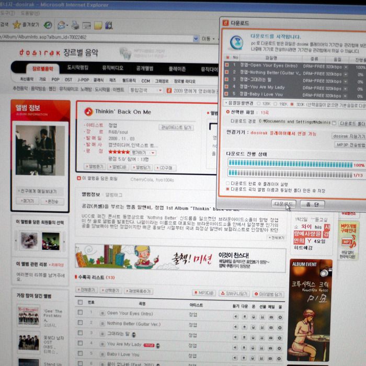Click mail icon for Open Your Eyes (Intro)
The width and height of the screenshot is (366, 366).
(271, 317)
